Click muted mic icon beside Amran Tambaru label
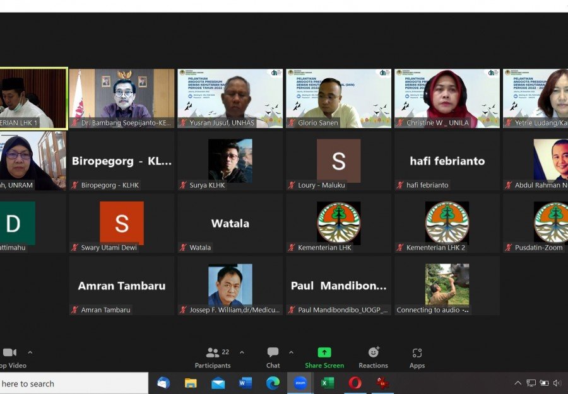 click(74, 310)
